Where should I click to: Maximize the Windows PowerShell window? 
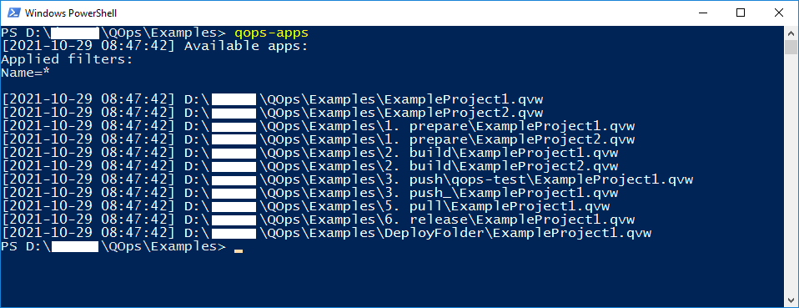[741, 13]
